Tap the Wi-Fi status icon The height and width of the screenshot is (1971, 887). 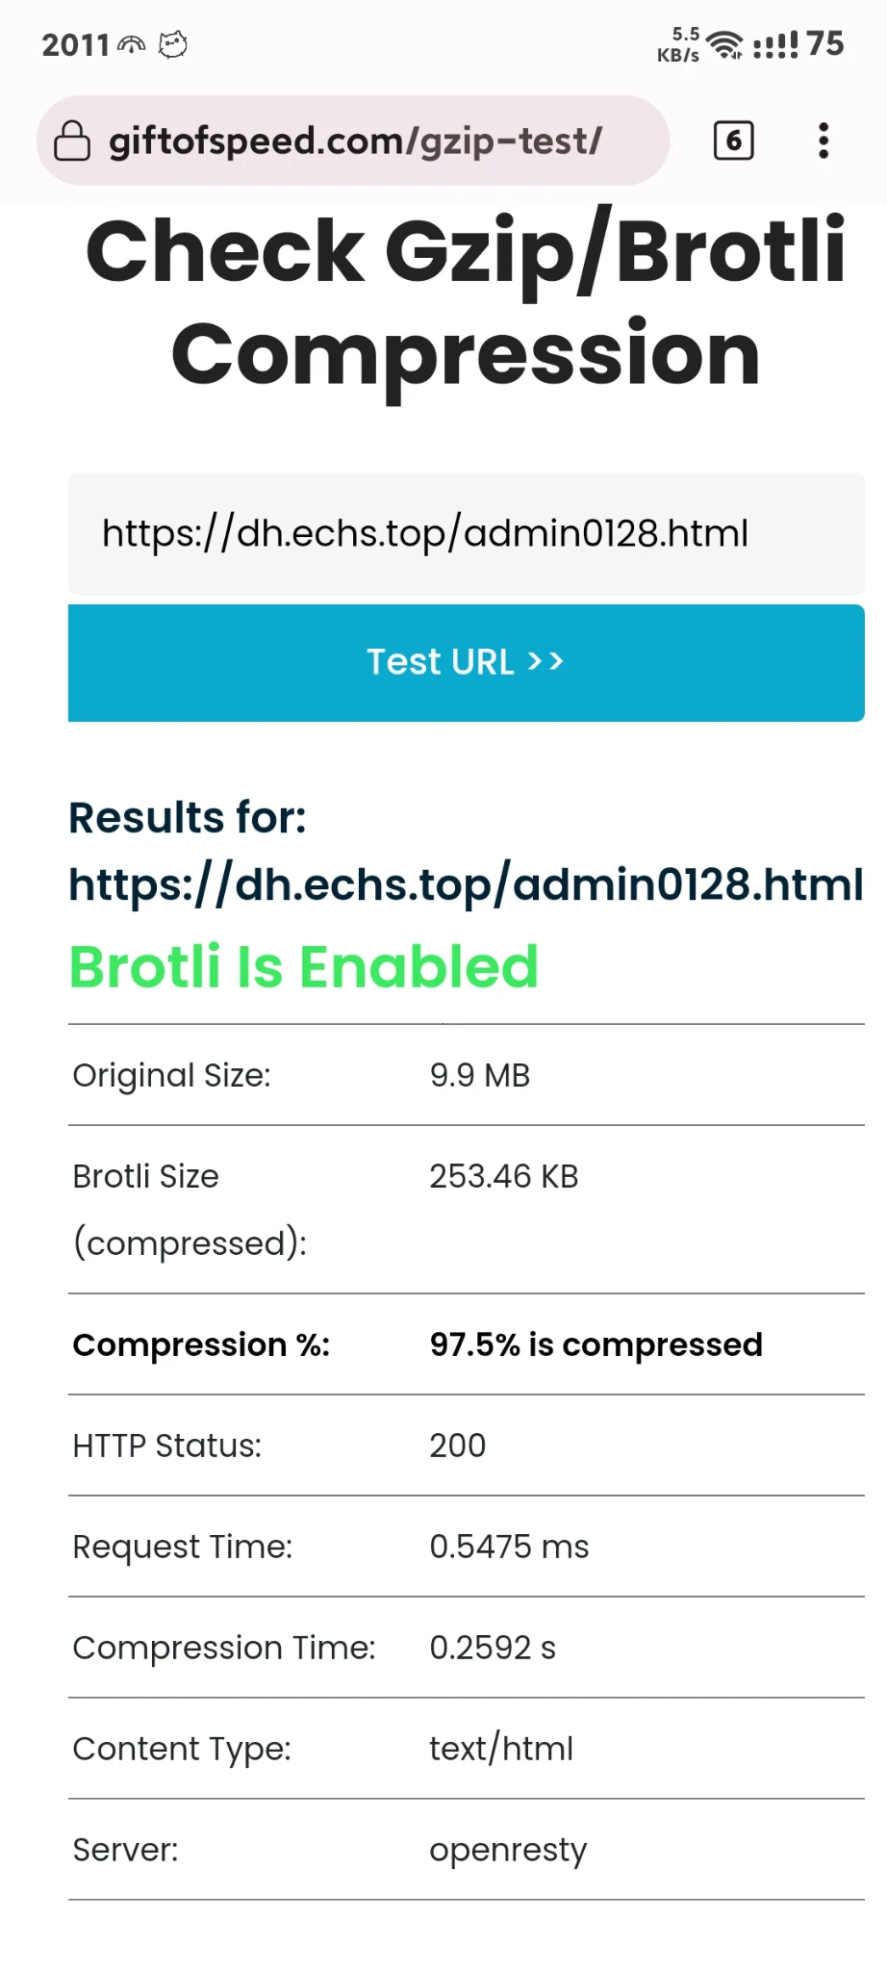(x=723, y=44)
